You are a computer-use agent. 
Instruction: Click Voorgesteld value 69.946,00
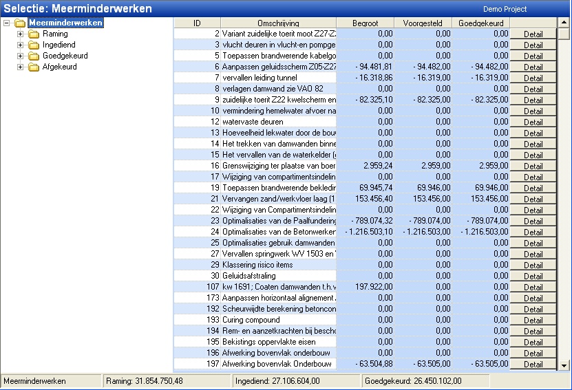tap(423, 188)
